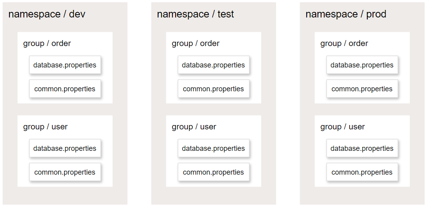Image resolution: width=426 pixels, height=206 pixels.
Task: Select common.properties in test order group
Action: tap(214, 89)
